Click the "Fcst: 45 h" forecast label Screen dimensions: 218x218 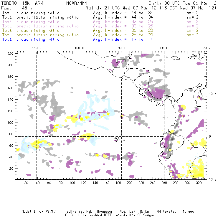[17, 8]
